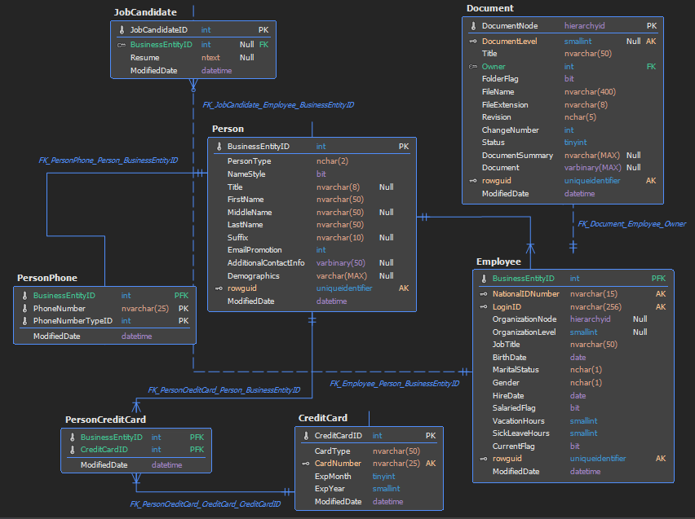Select the MiddleName column row

click(312, 213)
